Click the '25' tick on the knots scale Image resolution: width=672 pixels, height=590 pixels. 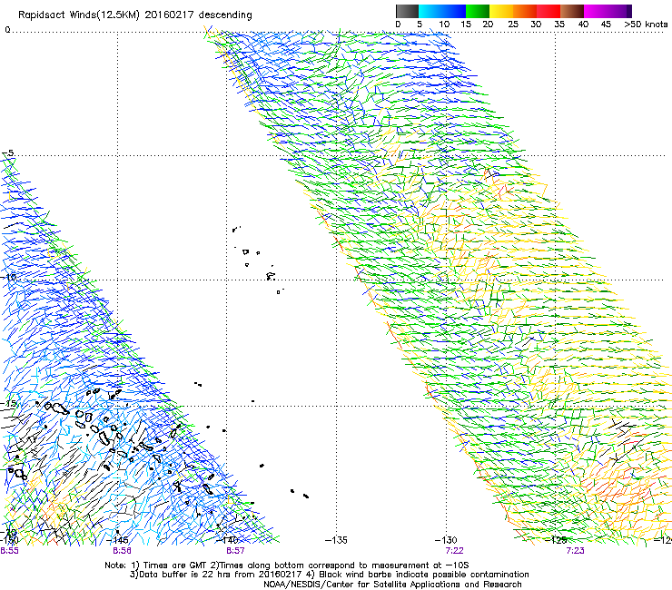513,24
